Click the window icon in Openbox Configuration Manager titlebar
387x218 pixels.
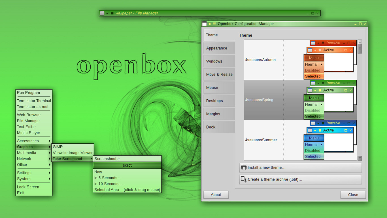pyautogui.click(x=205, y=24)
